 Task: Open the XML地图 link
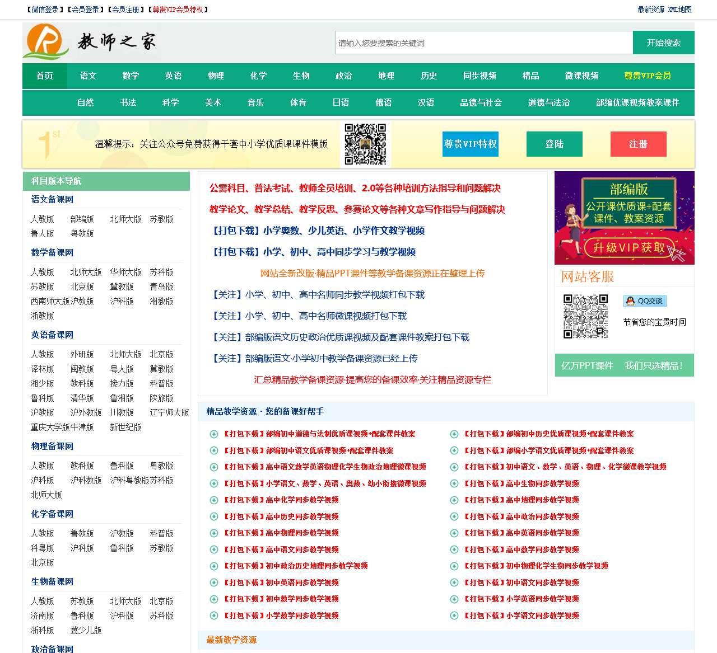pos(679,10)
